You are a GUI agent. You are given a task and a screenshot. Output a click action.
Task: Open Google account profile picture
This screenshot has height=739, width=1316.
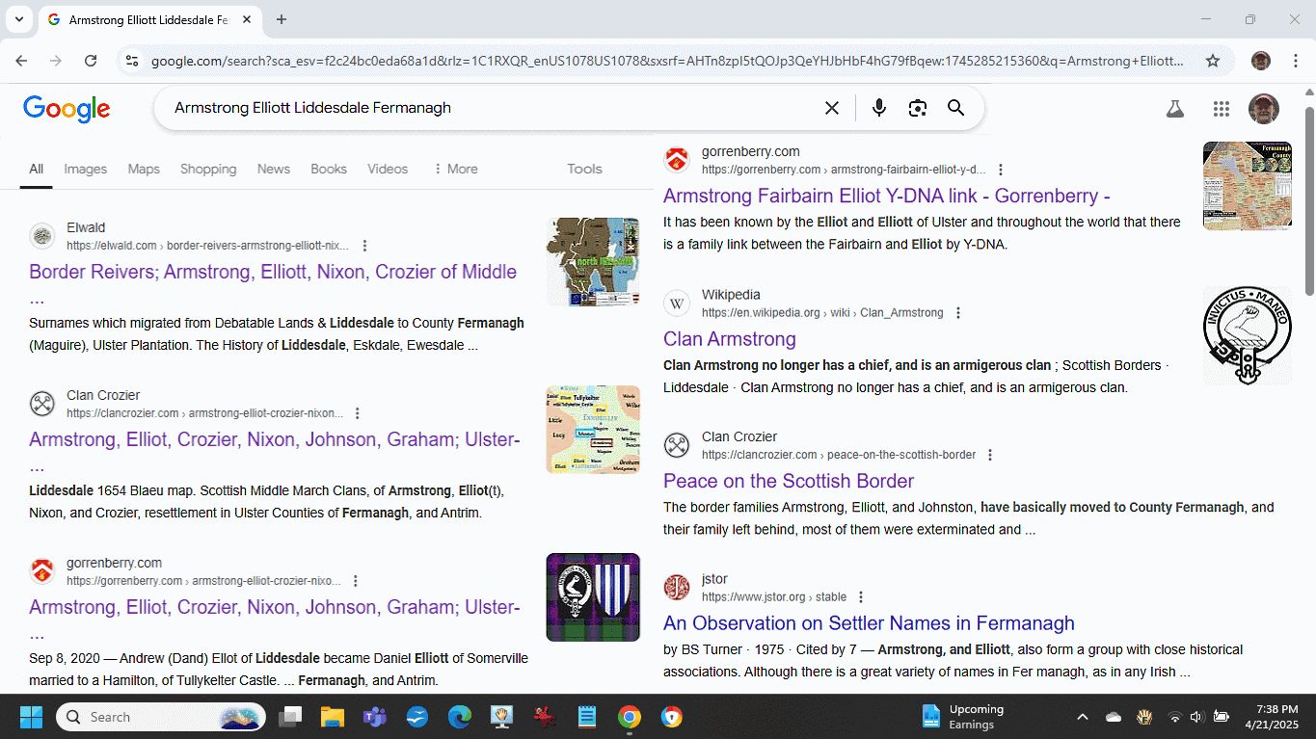1263,109
